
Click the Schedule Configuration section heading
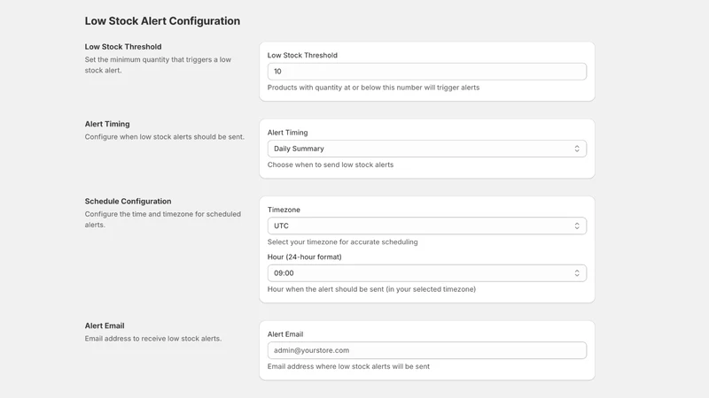point(128,202)
